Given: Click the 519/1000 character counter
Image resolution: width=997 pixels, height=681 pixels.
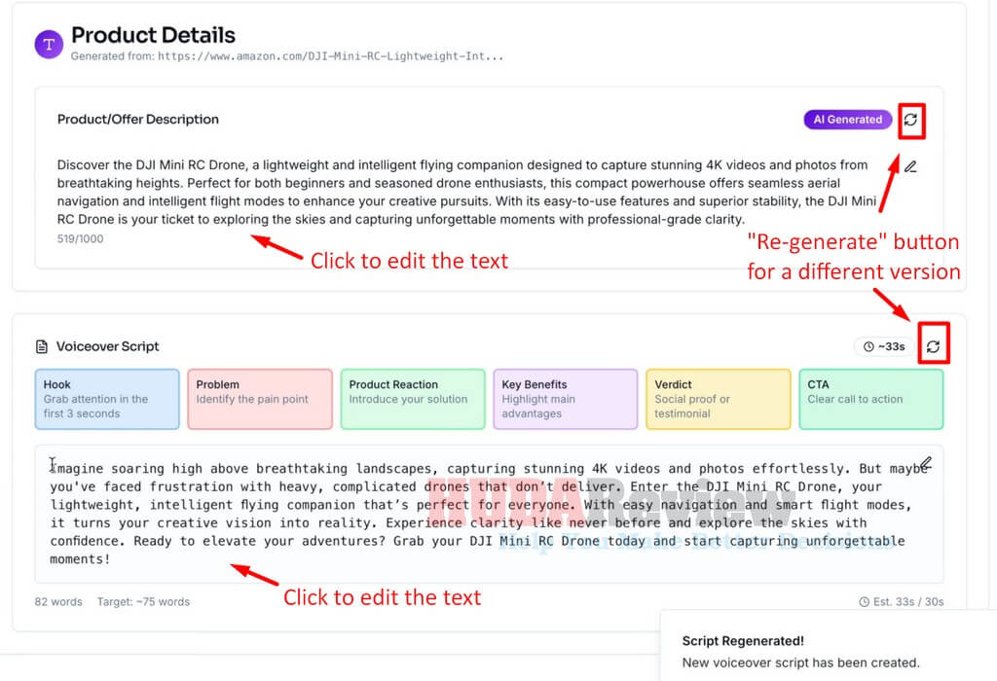Looking at the screenshot, I should [80, 239].
